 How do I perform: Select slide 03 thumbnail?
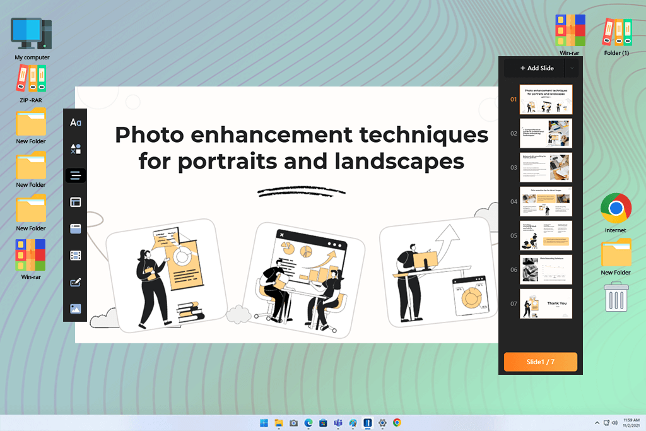546,168
